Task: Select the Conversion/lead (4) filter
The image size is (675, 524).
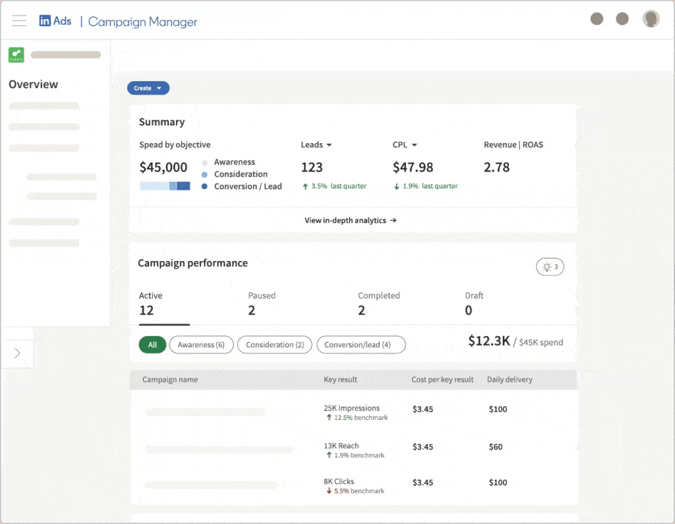Action: click(361, 345)
